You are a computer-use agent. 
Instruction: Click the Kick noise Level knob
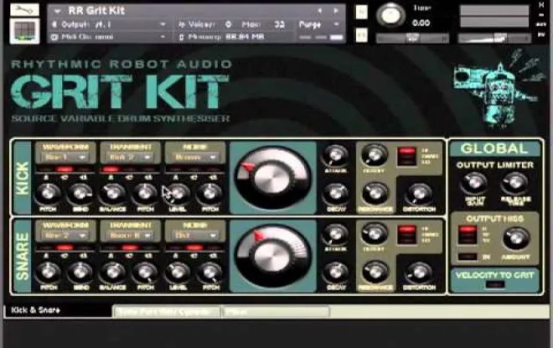tap(178, 194)
